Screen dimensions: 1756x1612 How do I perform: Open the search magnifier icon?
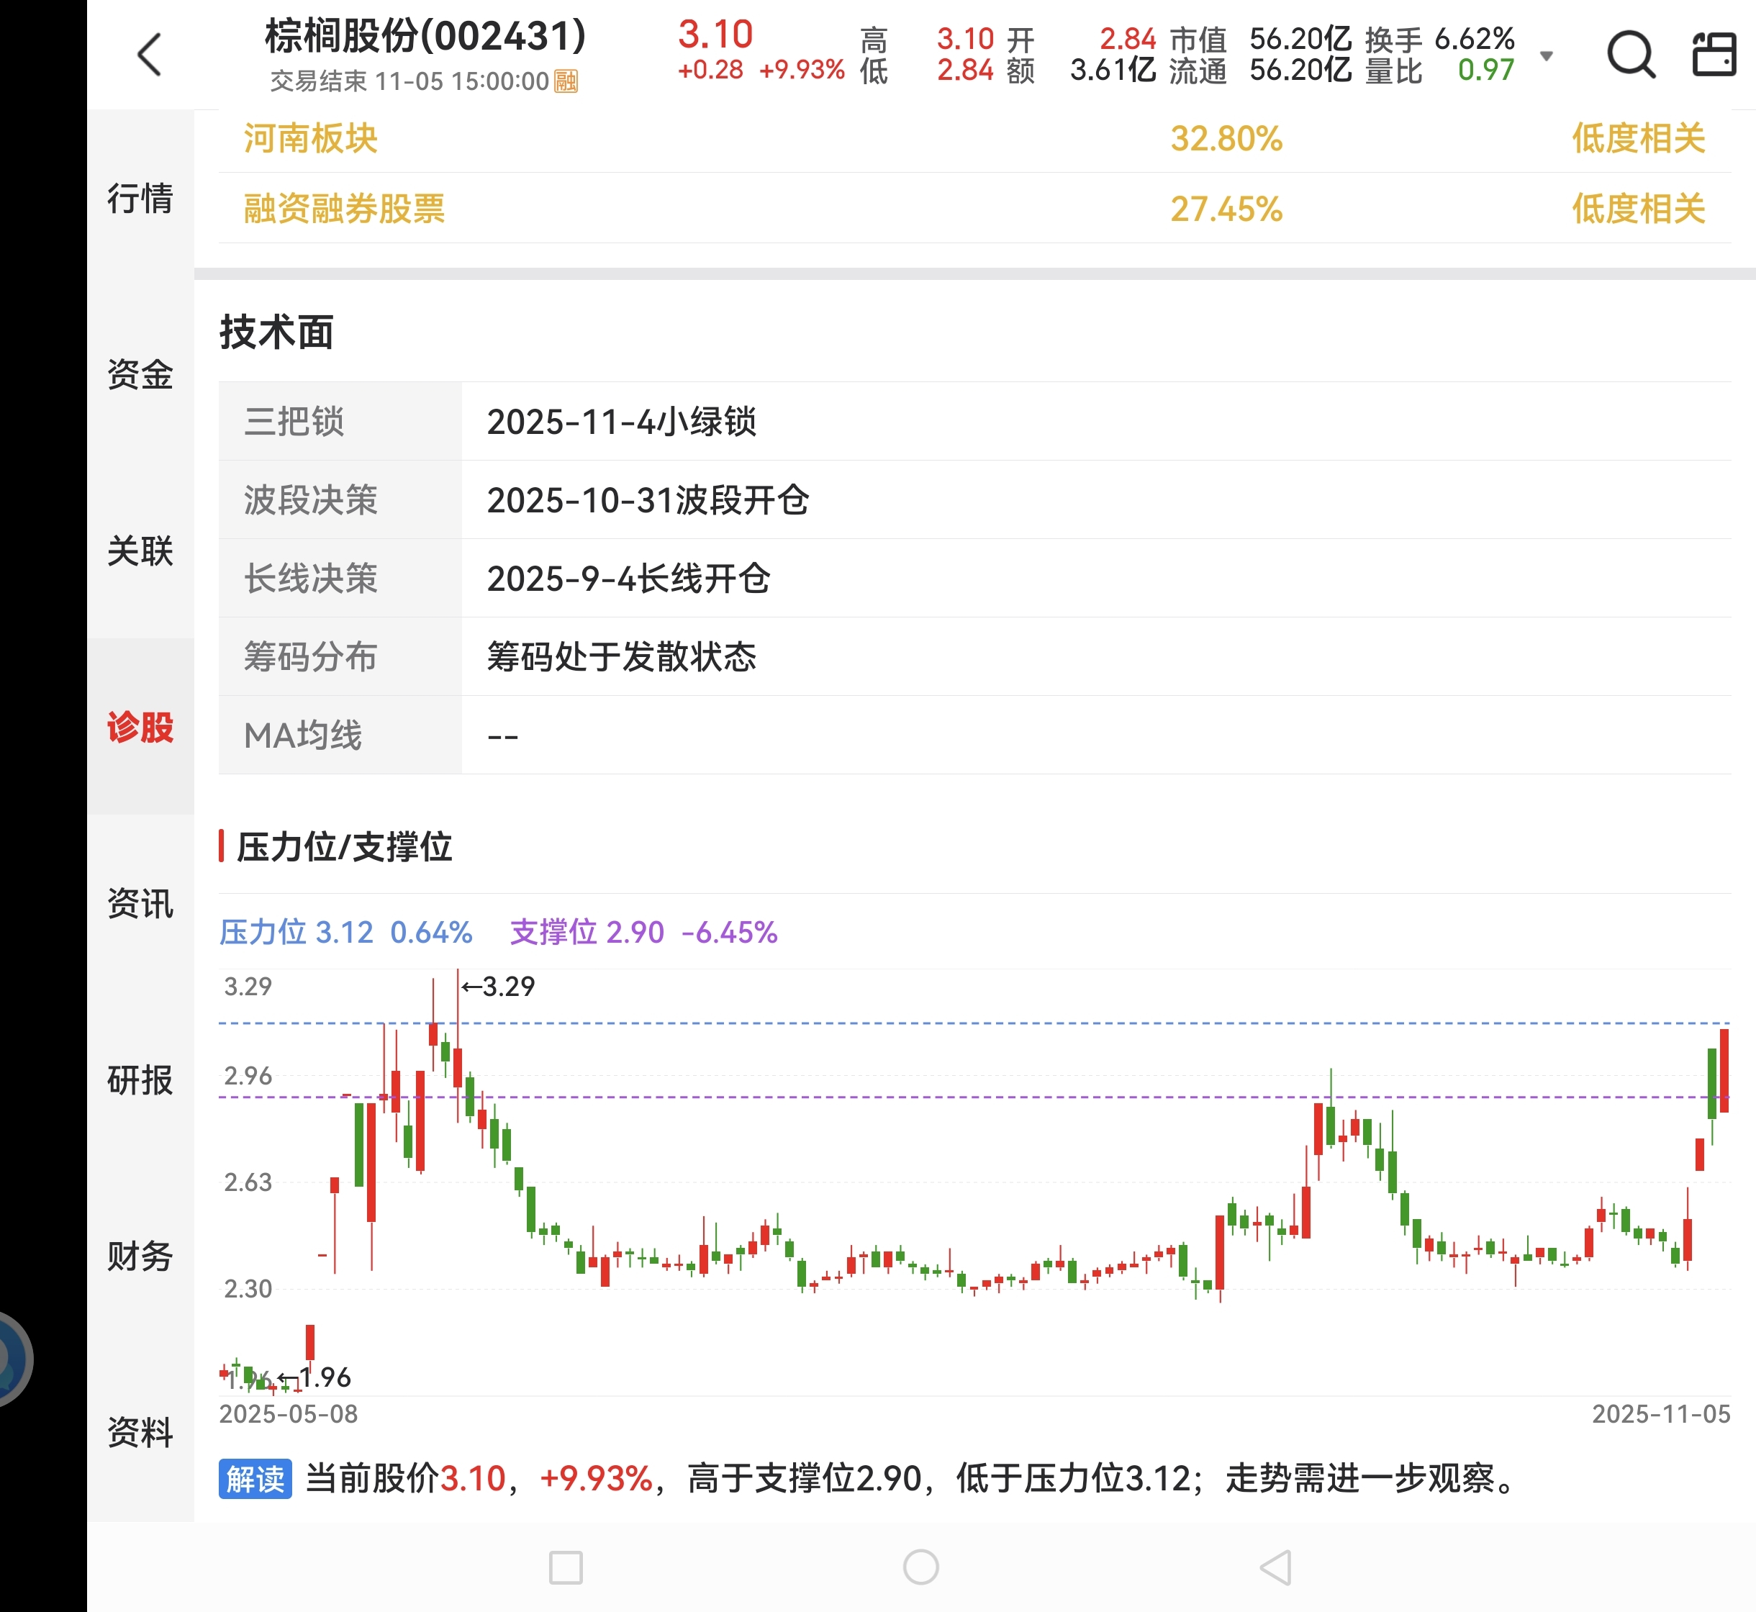pyautogui.click(x=1629, y=55)
